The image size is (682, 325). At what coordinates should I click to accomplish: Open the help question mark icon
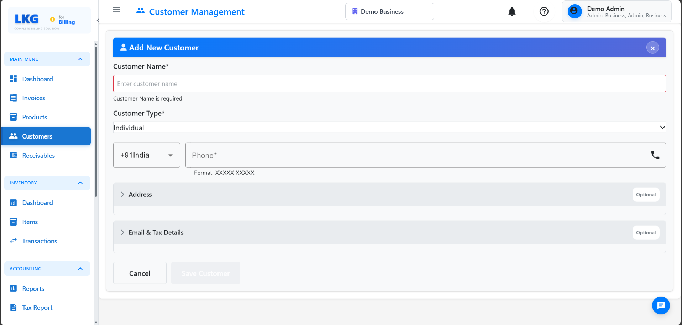[544, 11]
